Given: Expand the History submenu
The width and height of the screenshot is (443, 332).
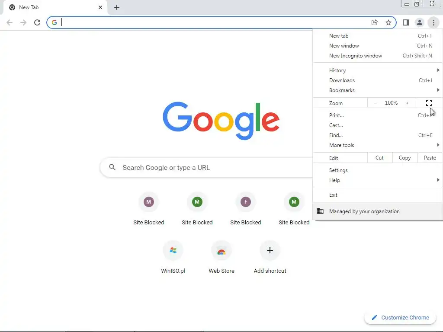Looking at the screenshot, I should [x=378, y=70].
